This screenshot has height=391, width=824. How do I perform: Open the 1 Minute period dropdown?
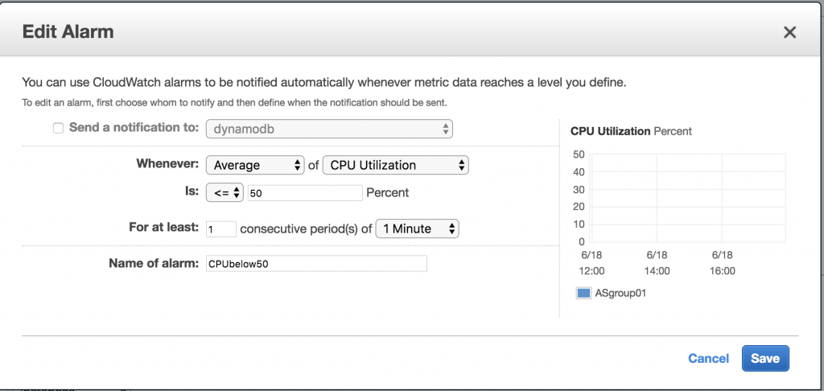[x=418, y=228]
